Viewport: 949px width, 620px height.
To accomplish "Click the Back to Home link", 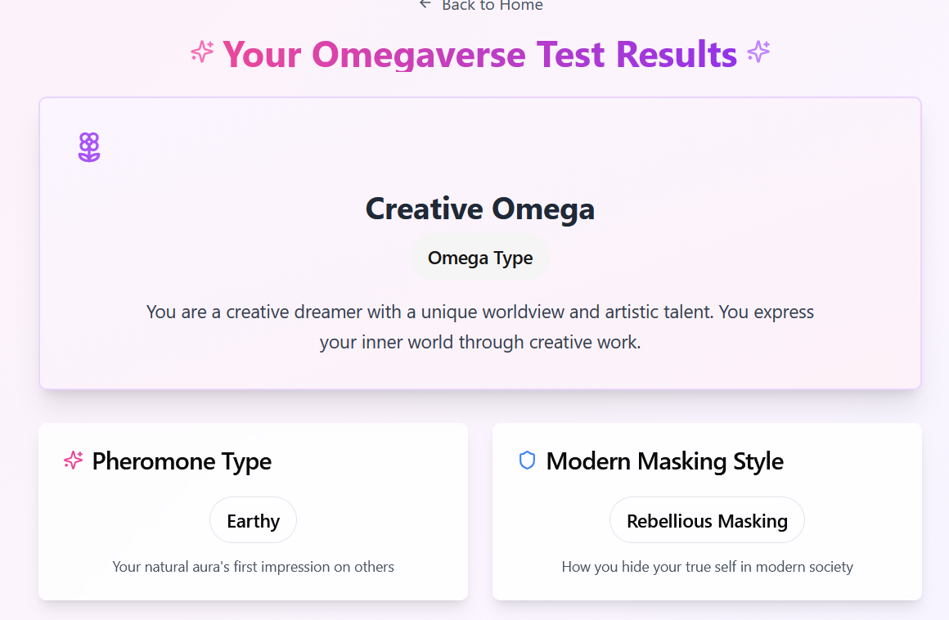I will click(x=491, y=6).
